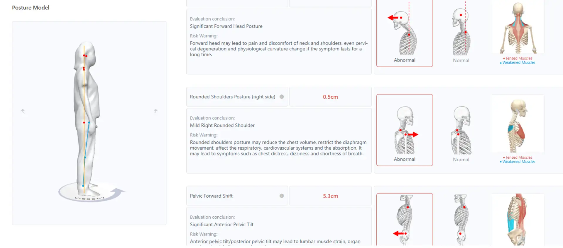This screenshot has height=248, width=563.
Task: Click the Rounded Shoulders Posture (right side) label
Action: pyautogui.click(x=232, y=97)
